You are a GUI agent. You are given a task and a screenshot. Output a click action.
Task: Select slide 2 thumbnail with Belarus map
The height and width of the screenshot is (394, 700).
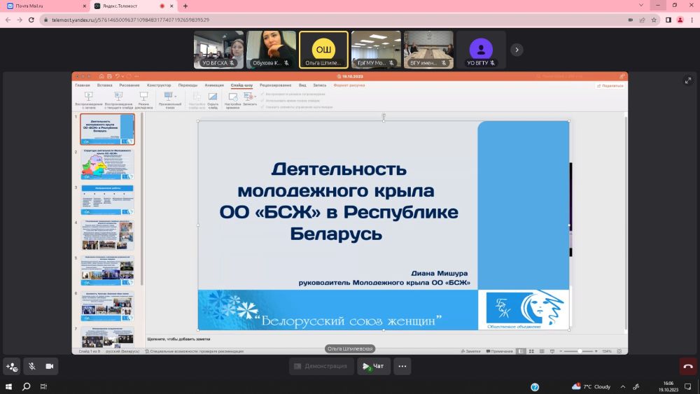tap(107, 164)
